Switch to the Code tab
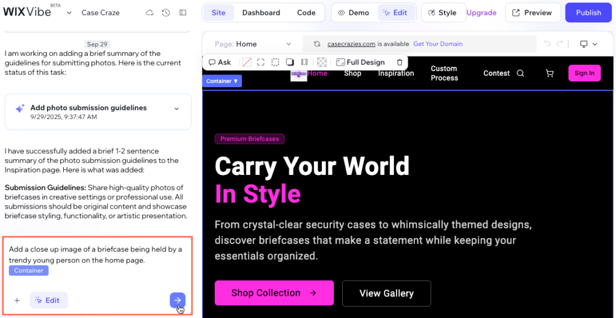This screenshot has height=318, width=616. pos(306,13)
